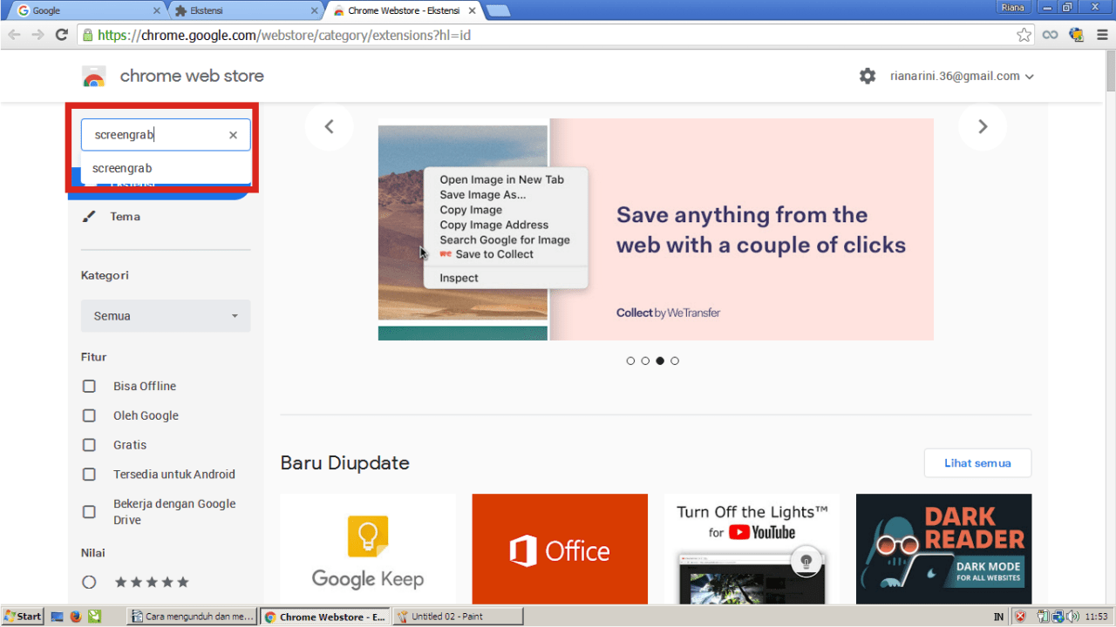Click the Tema paintbrush icon

[x=88, y=217]
